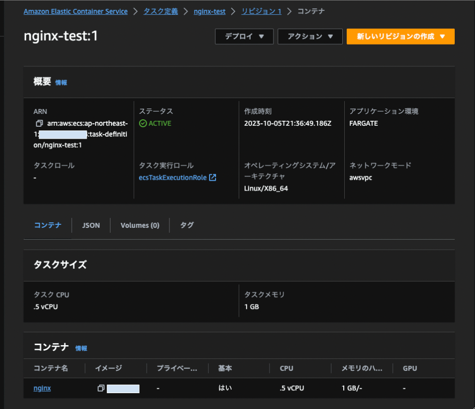
Task: Open external link icon beside ecsTaskExecutionRole
Action: [x=212, y=177]
